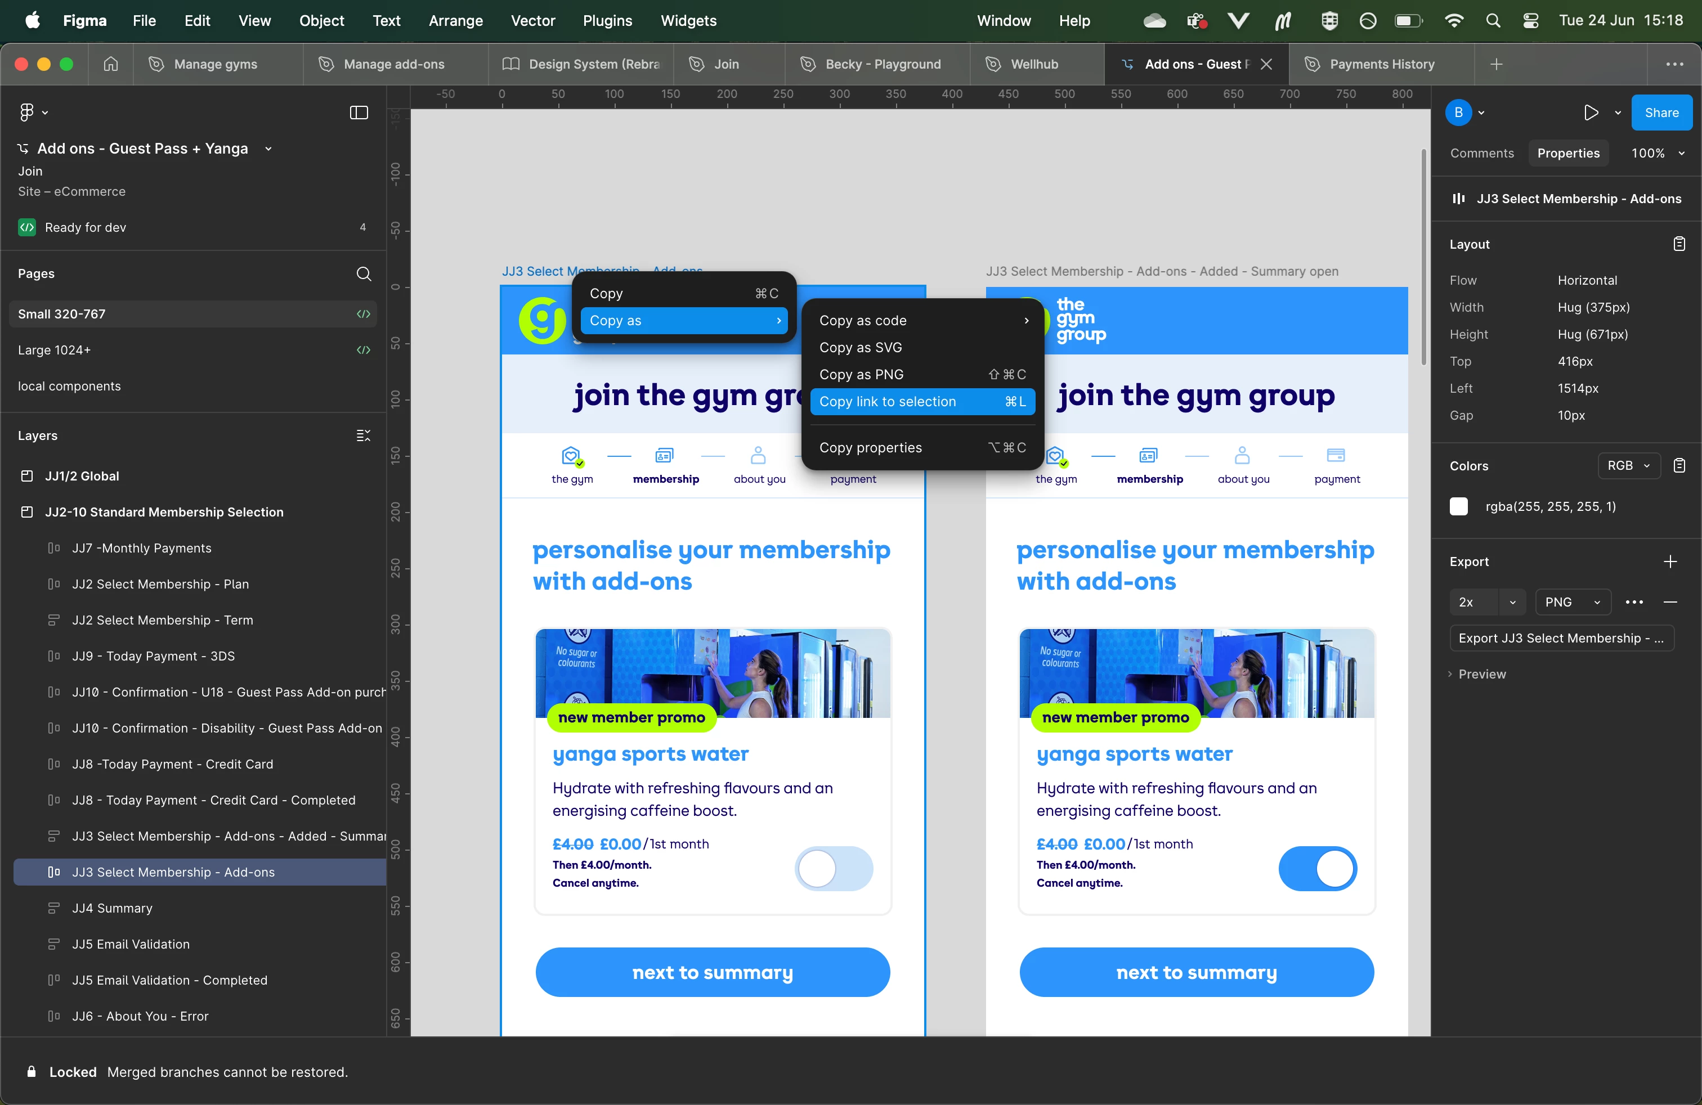Add new export setting plus icon
The image size is (1702, 1105).
coord(1670,562)
